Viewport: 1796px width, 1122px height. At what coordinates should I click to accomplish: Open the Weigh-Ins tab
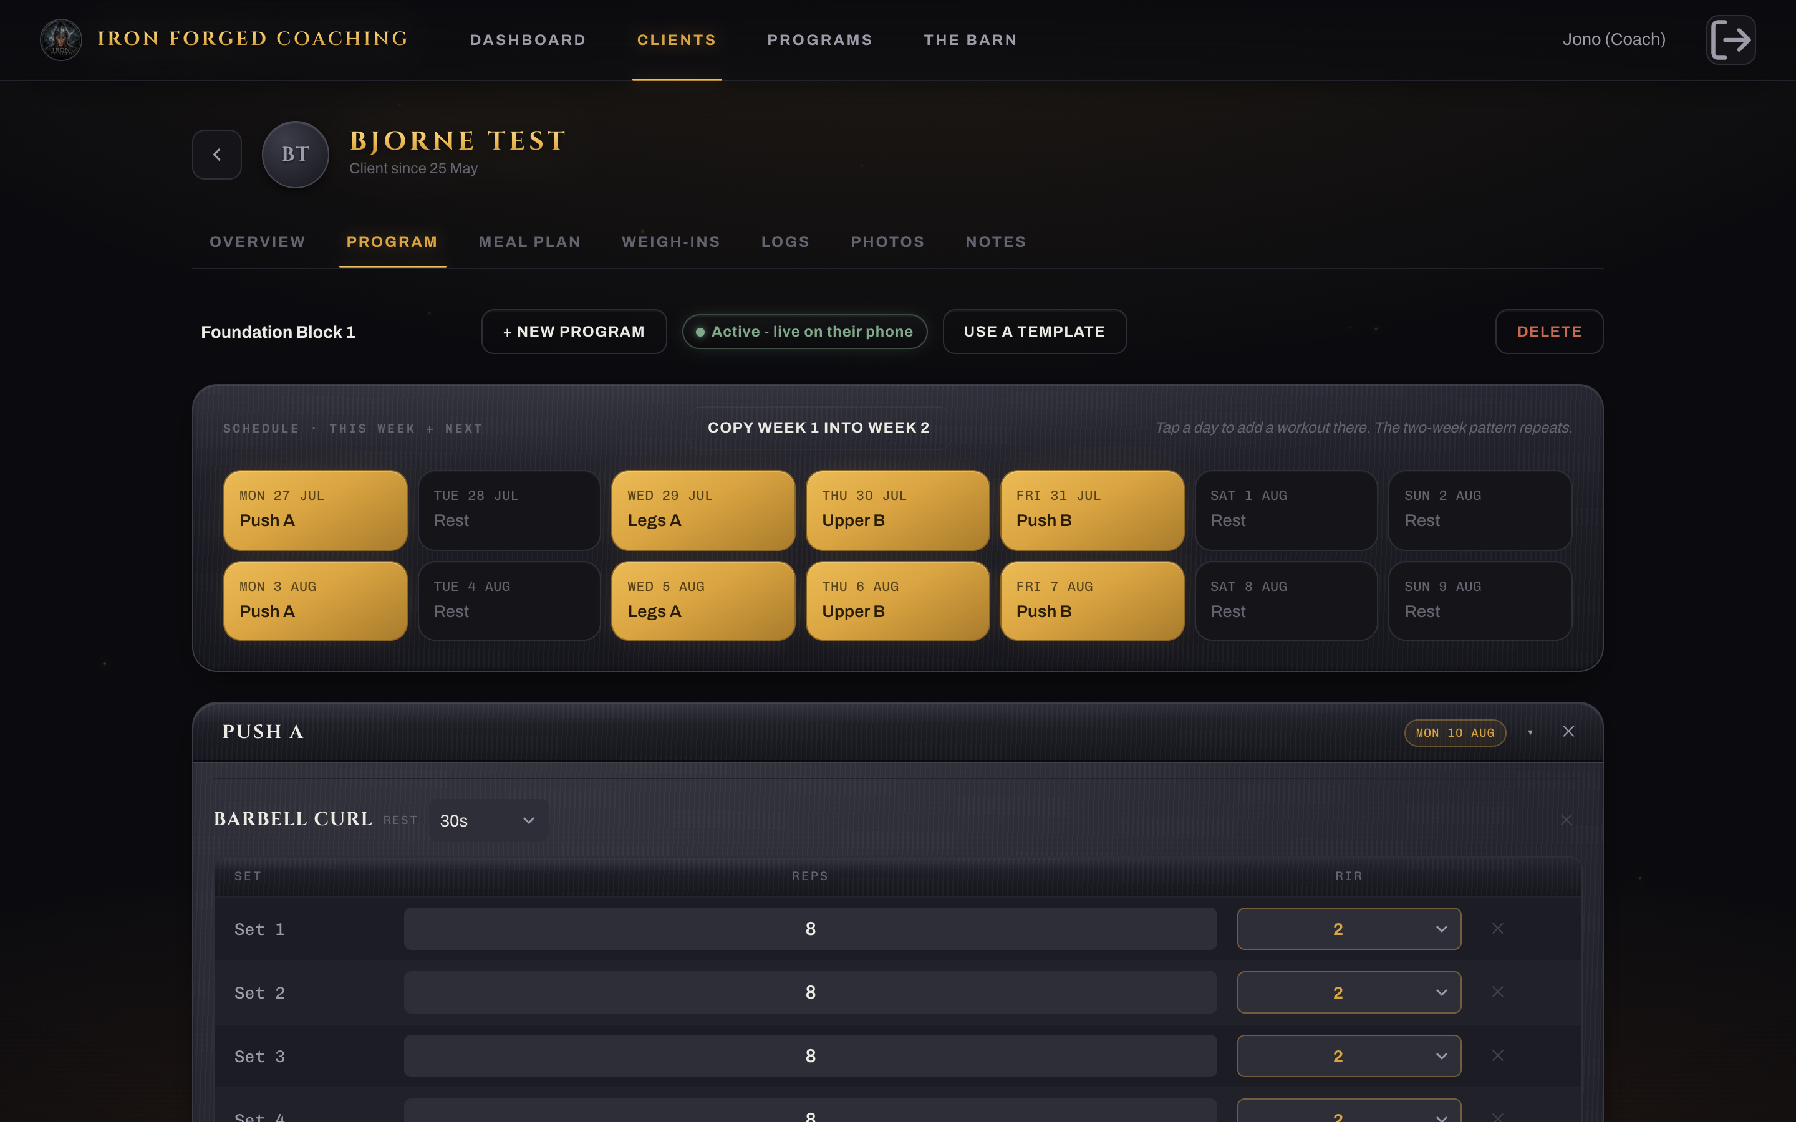pyautogui.click(x=670, y=242)
